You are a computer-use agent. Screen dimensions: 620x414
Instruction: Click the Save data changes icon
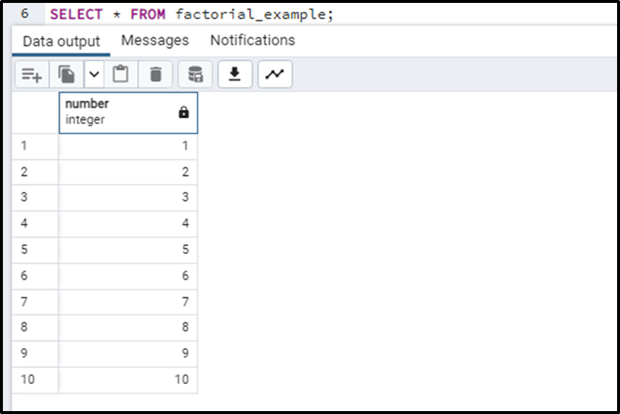click(195, 74)
